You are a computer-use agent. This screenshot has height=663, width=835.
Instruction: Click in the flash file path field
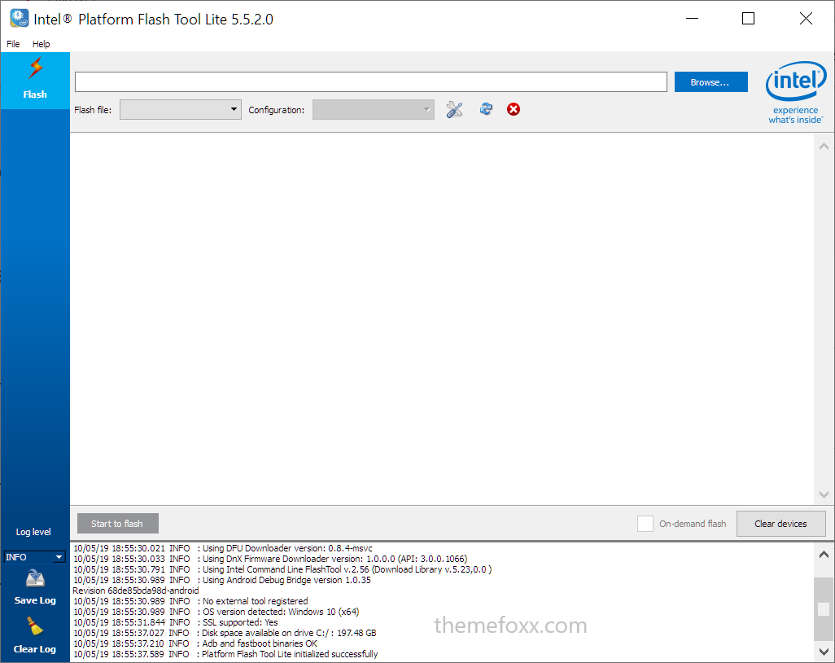click(370, 82)
